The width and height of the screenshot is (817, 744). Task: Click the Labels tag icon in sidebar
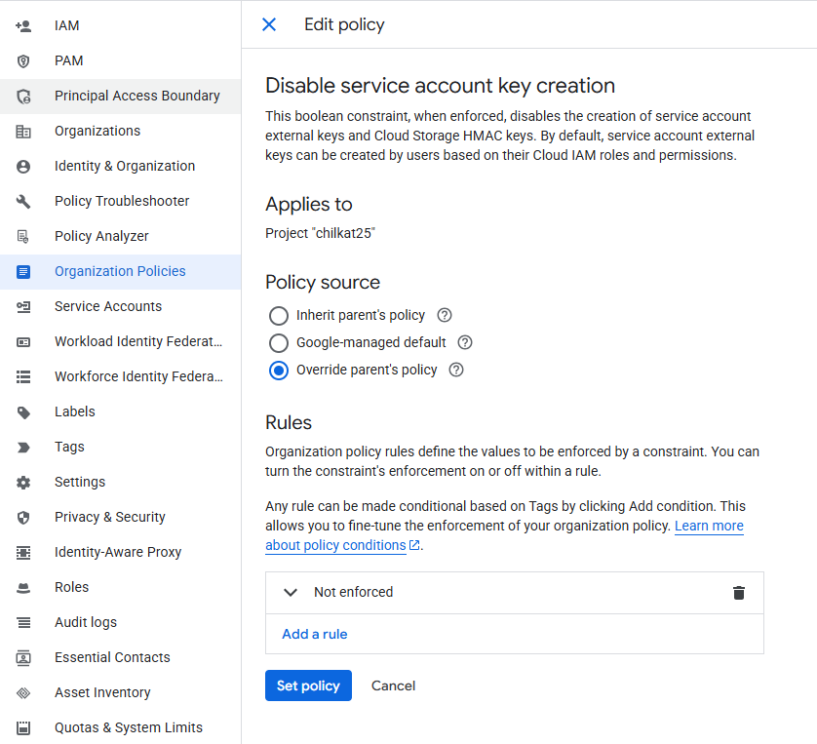(23, 412)
